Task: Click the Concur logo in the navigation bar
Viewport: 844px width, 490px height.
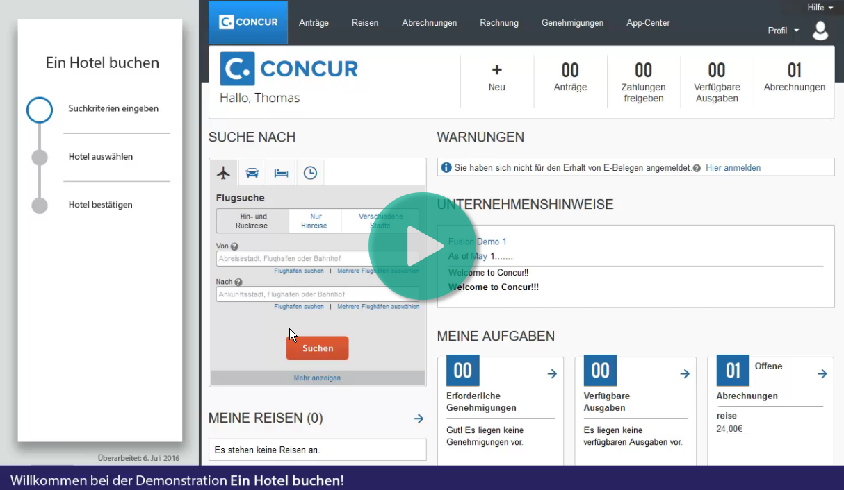Action: 248,22
